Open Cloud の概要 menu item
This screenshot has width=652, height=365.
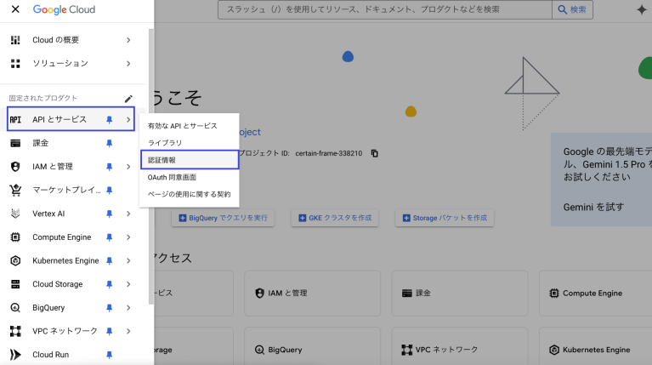(56, 40)
